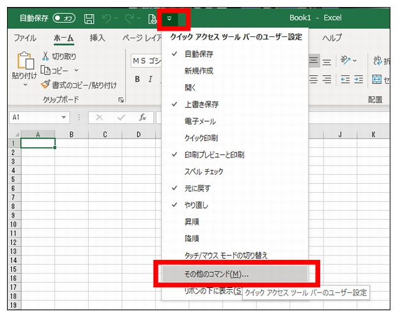Image resolution: width=400 pixels, height=316 pixels.
Task: Select the ホーム tab
Action: (x=64, y=38)
